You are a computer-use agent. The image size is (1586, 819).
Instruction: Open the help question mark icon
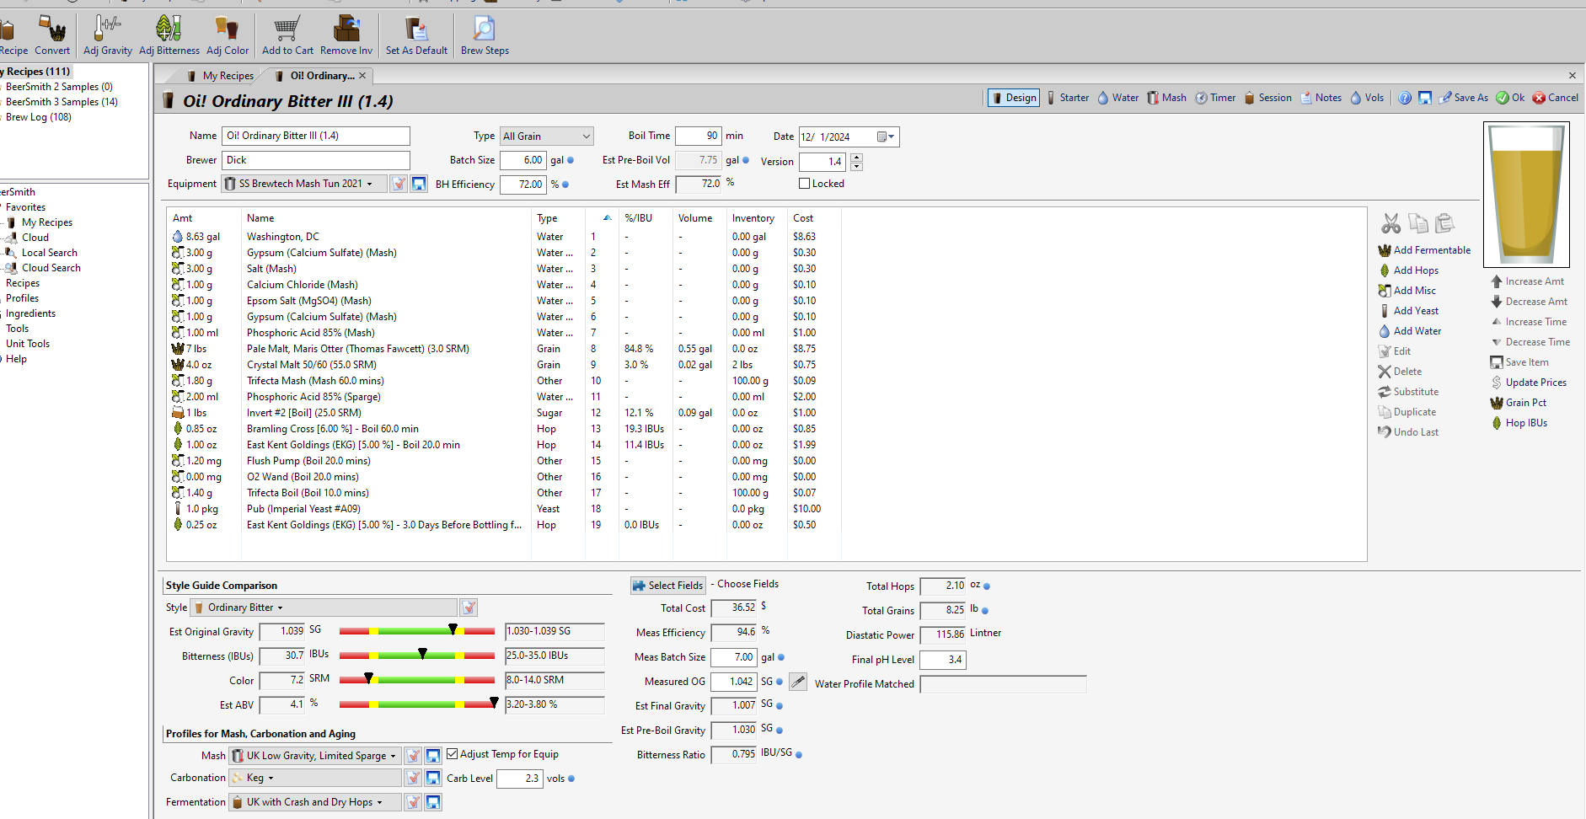coord(1405,98)
